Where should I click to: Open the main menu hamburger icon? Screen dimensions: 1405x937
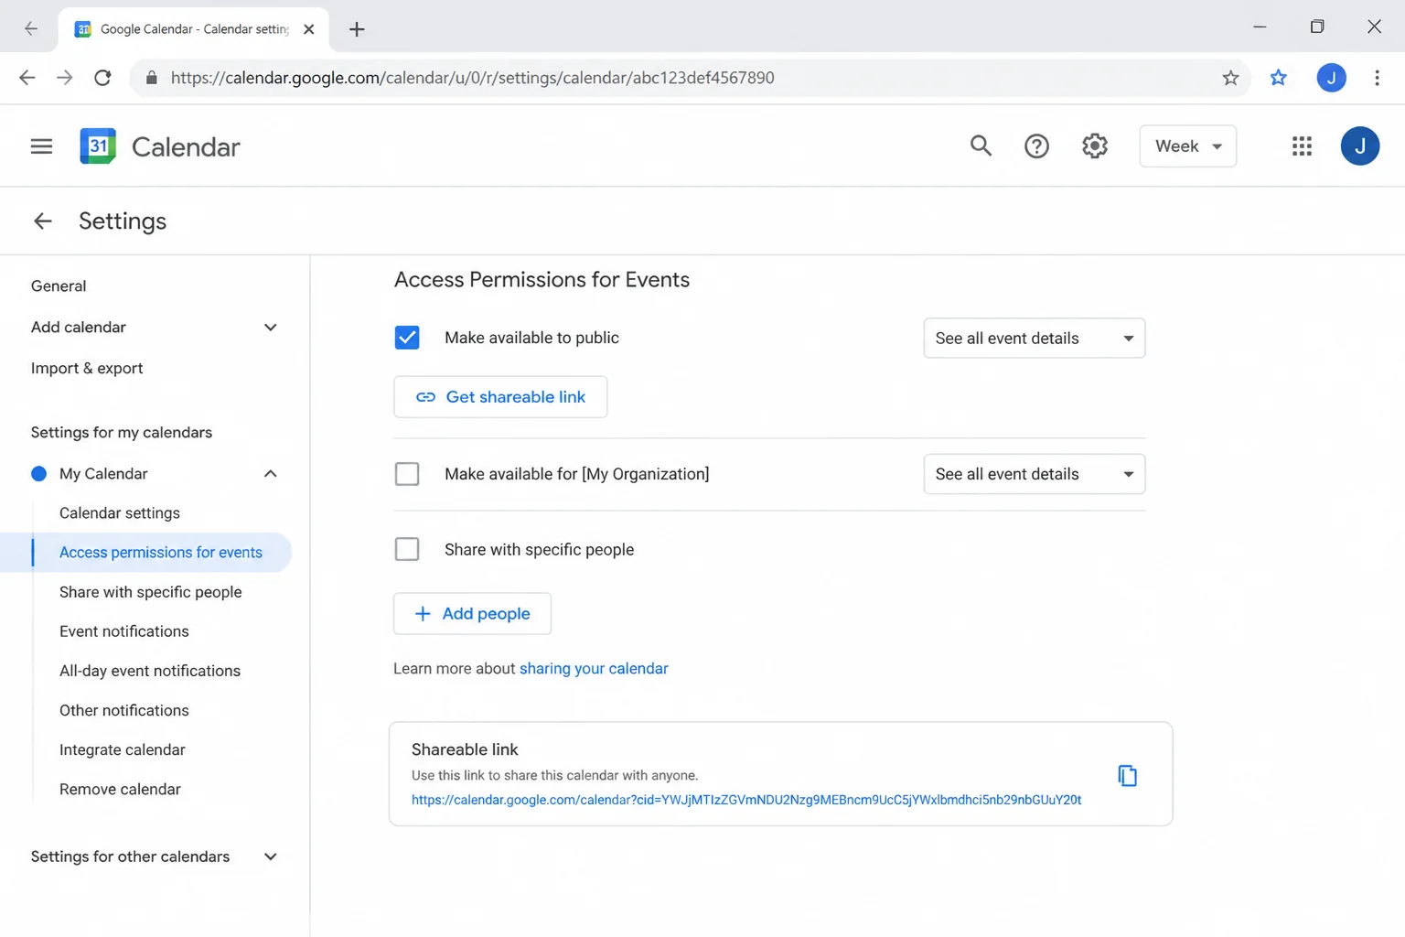41,146
